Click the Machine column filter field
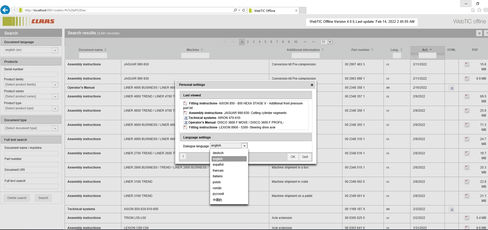 pos(195,55)
